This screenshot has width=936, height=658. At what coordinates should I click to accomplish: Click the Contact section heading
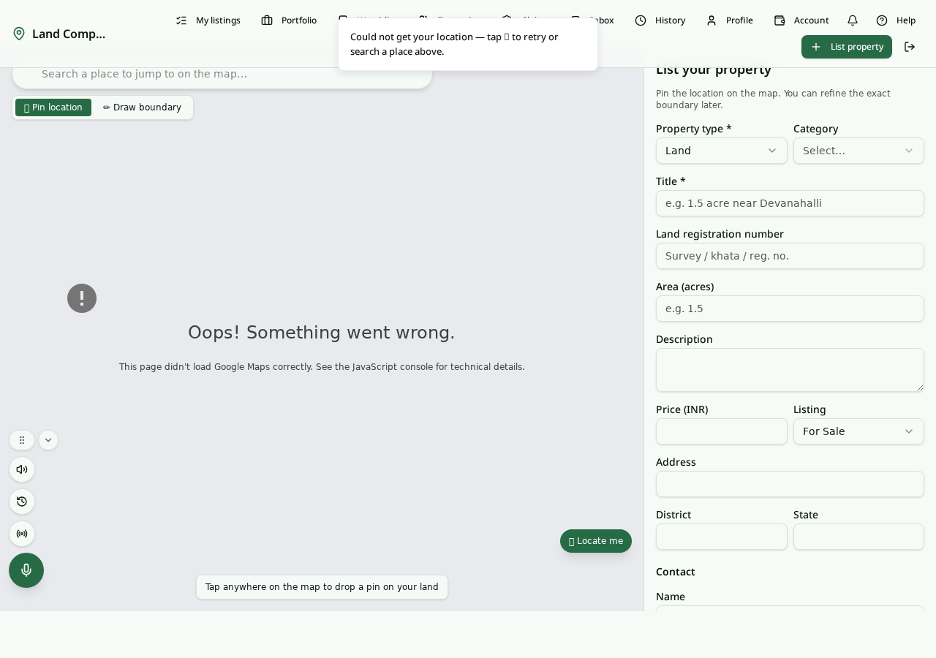[676, 572]
